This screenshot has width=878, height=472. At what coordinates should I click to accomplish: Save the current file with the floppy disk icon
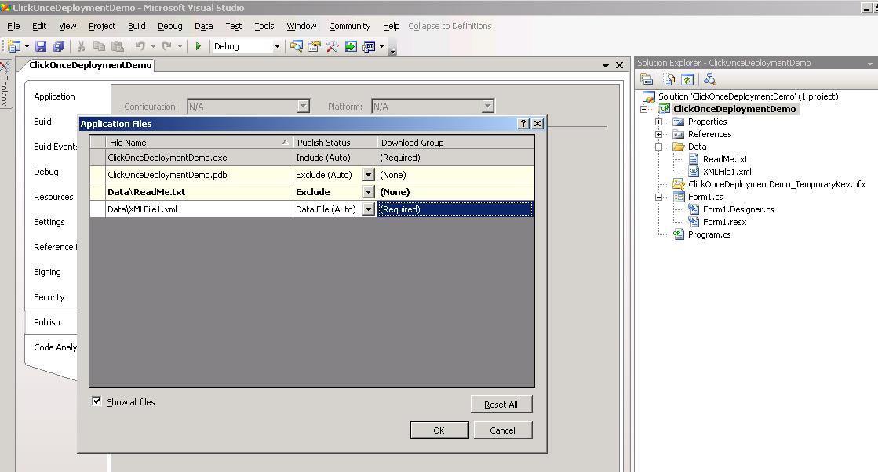(x=41, y=46)
